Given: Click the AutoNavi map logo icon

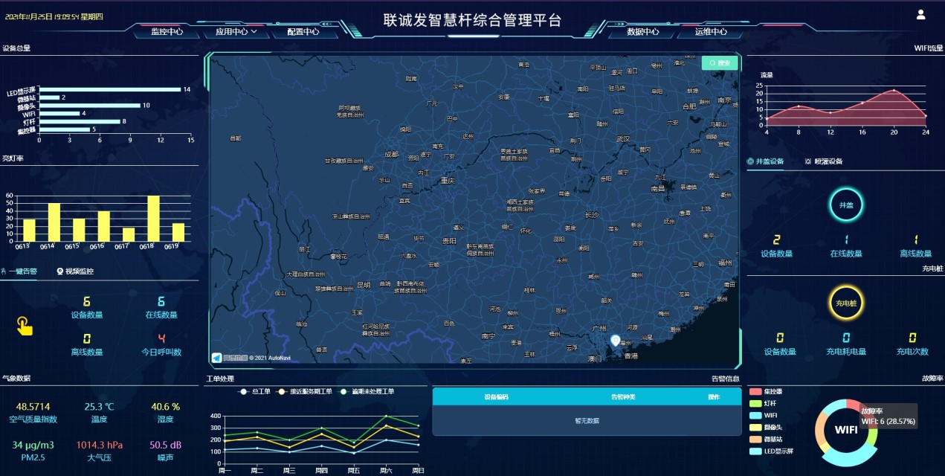Looking at the screenshot, I should pyautogui.click(x=216, y=358).
